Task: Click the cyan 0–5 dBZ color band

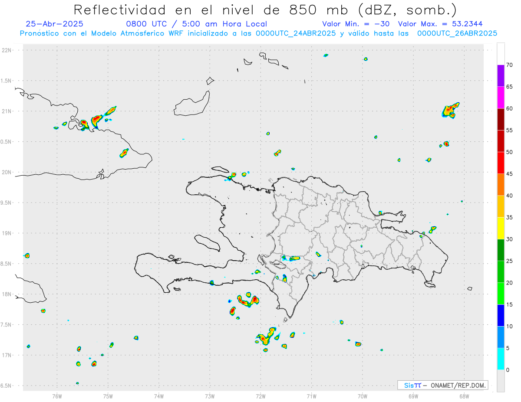Action: coord(501,359)
